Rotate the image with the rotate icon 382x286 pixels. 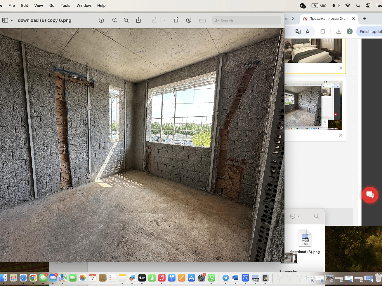pos(176,20)
